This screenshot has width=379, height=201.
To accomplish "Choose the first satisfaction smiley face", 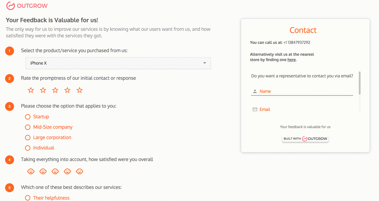I will coord(31,171).
